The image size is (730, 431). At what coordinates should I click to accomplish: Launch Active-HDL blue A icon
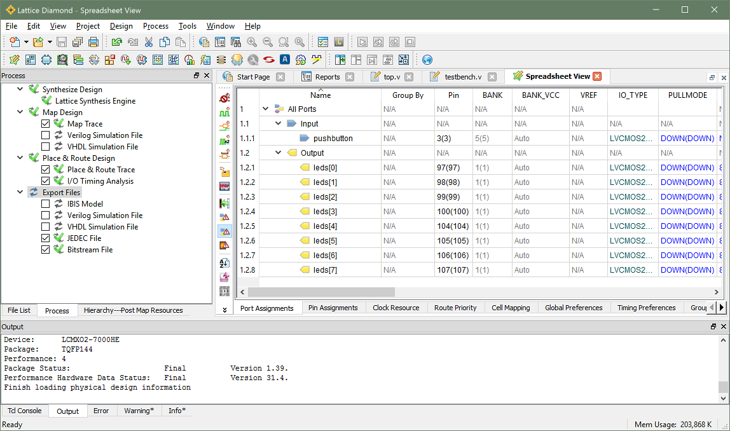285,60
